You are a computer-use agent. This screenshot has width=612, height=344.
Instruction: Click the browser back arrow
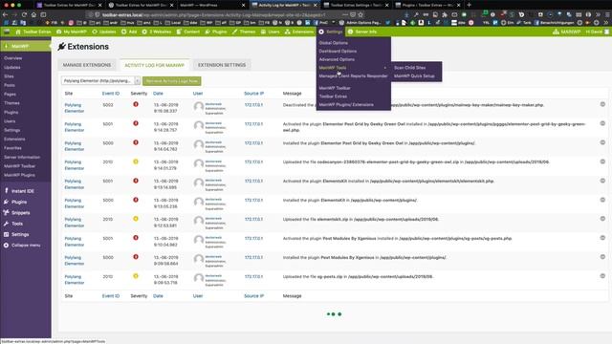pos(5,14)
